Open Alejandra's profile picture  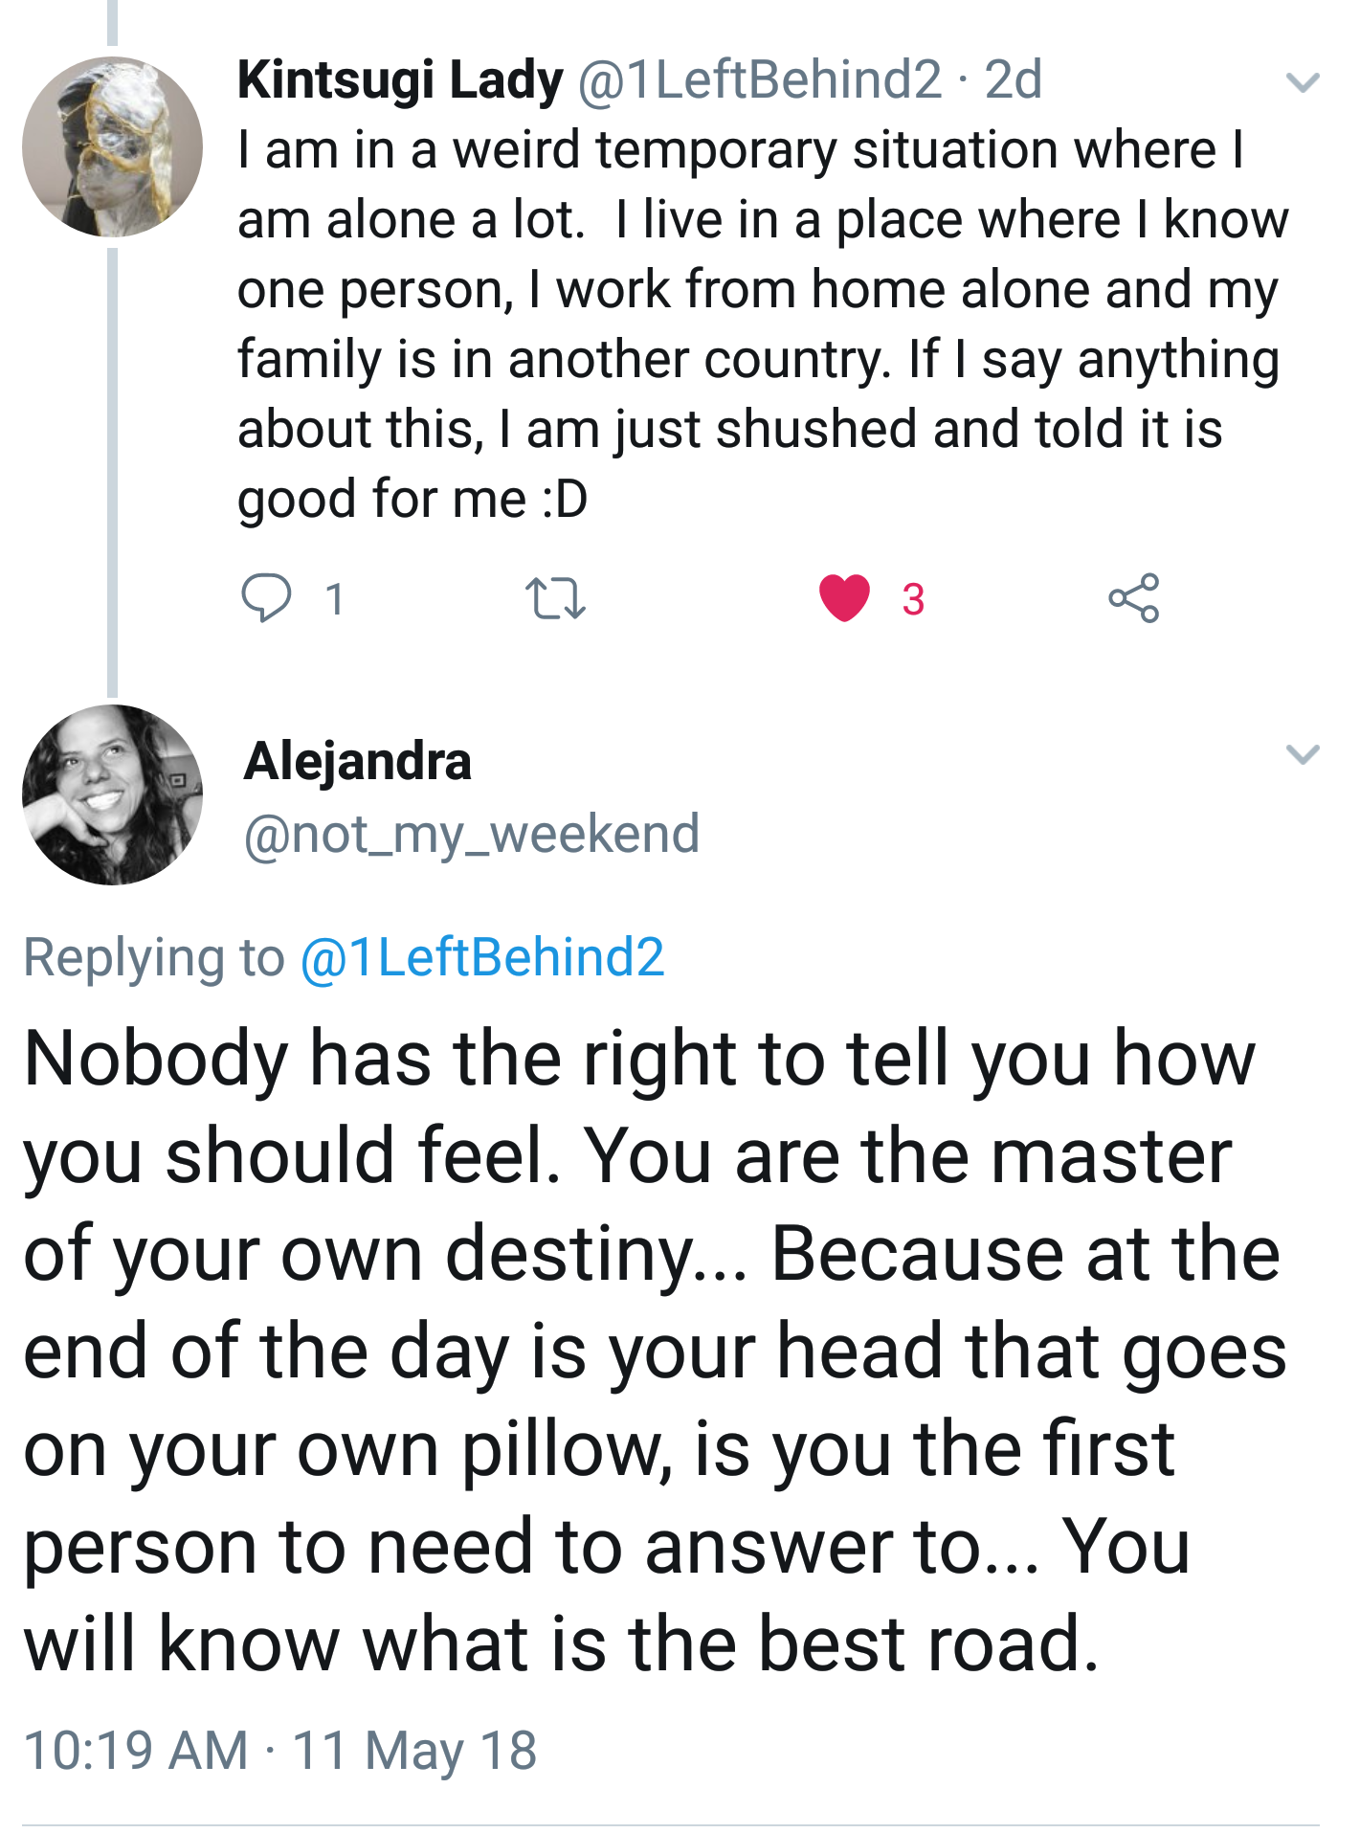point(112,794)
